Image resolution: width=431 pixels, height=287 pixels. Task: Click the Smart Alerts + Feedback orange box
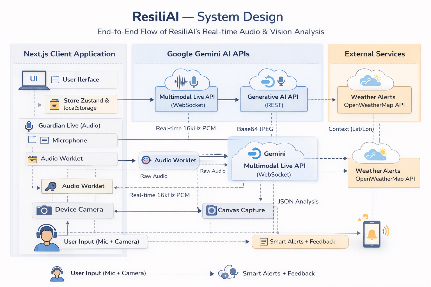click(x=300, y=242)
